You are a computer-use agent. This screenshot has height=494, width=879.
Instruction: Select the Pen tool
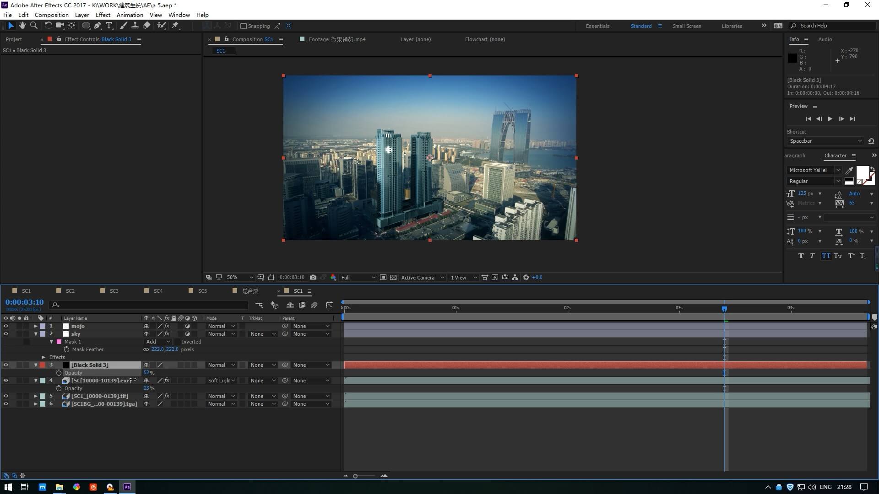[98, 26]
